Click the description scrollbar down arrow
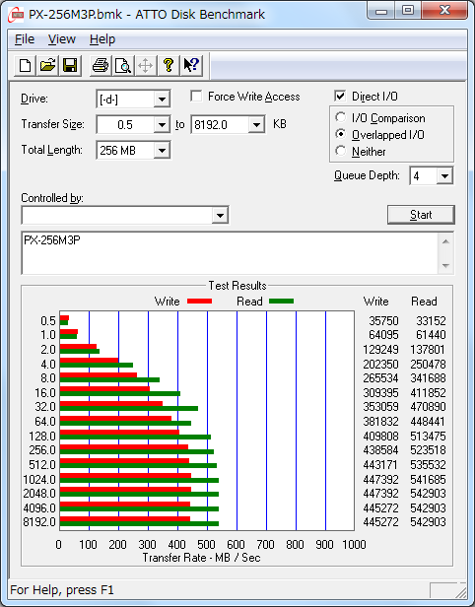 tap(445, 266)
